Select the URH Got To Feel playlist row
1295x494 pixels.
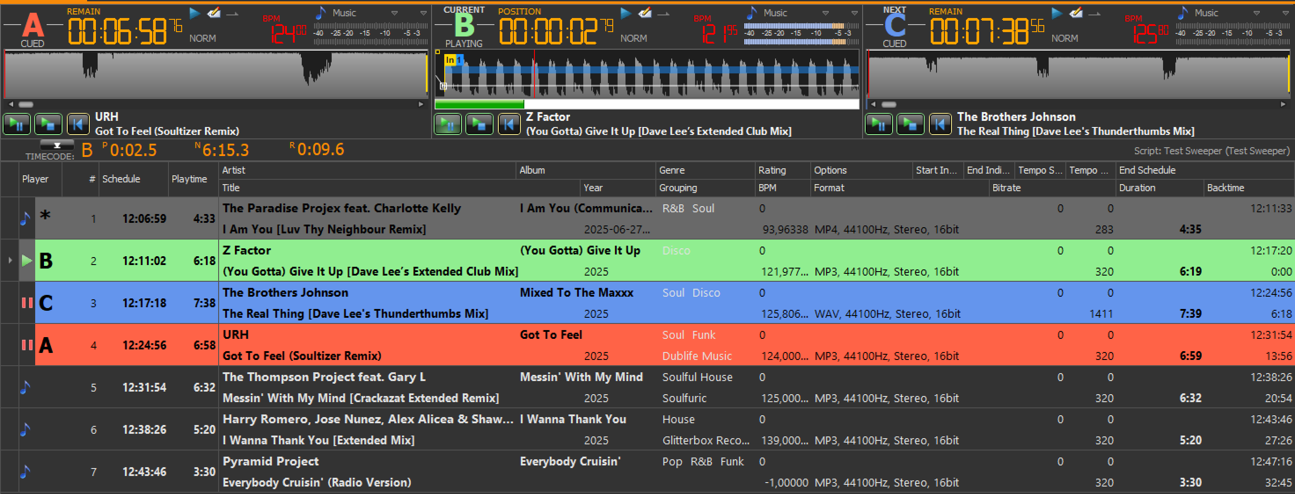pos(352,345)
